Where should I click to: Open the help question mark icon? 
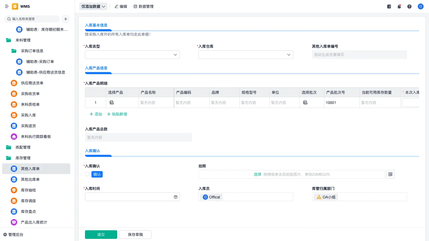click(409, 6)
